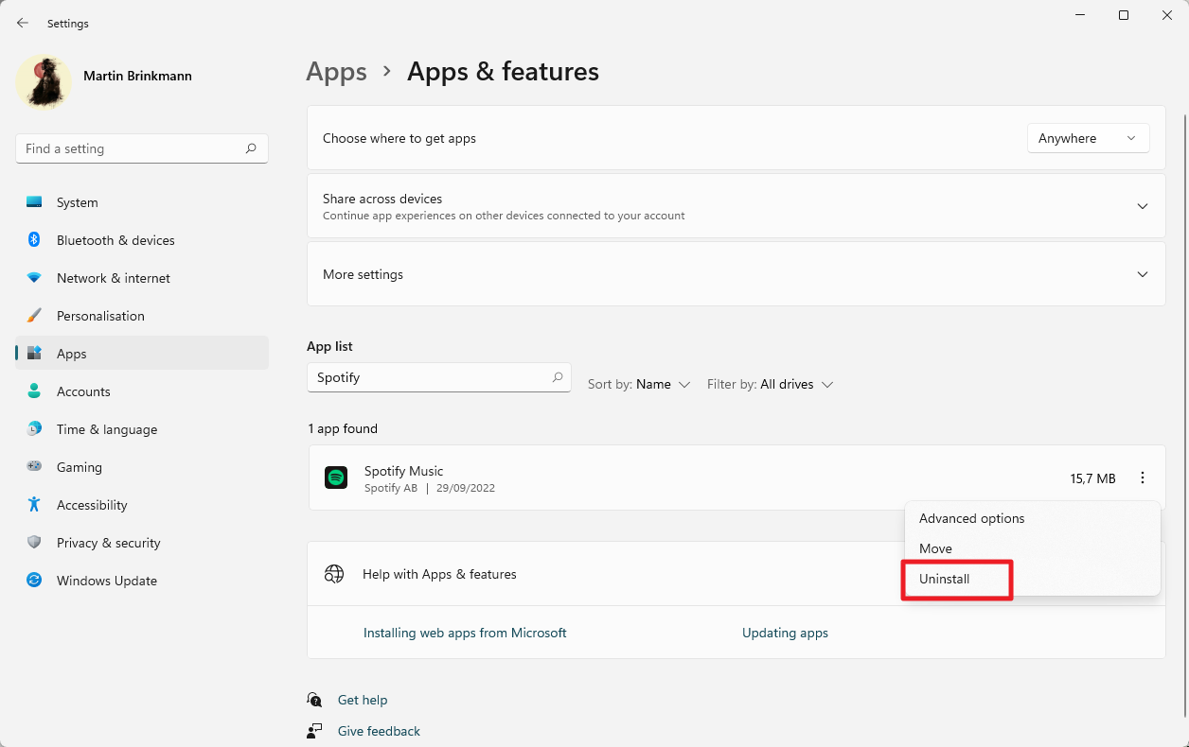Viewport: 1189px width, 747px height.
Task: Open Filter by All drives dropdown
Action: (770, 385)
